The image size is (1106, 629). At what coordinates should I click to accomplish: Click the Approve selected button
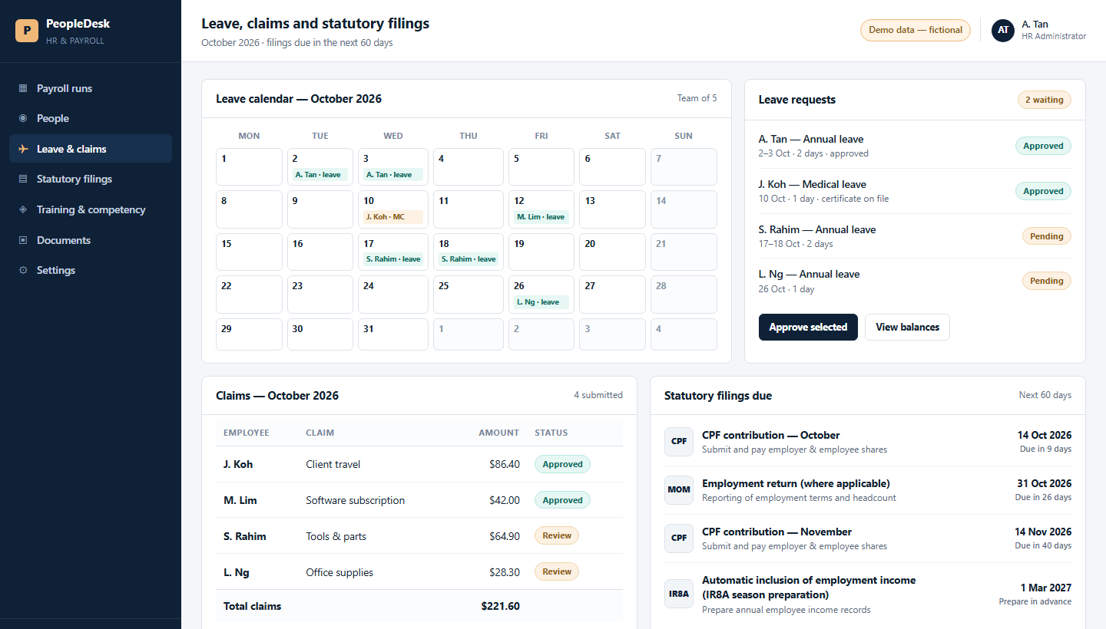[808, 327]
